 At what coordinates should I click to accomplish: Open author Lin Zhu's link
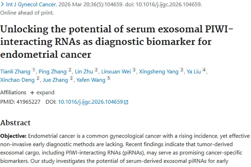(x=84, y=71)
